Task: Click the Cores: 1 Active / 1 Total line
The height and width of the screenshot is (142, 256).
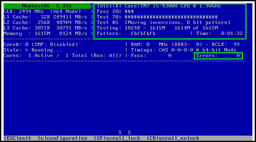Action: click(45, 55)
